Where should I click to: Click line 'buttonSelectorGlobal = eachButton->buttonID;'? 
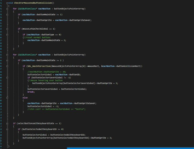click(54, 75)
